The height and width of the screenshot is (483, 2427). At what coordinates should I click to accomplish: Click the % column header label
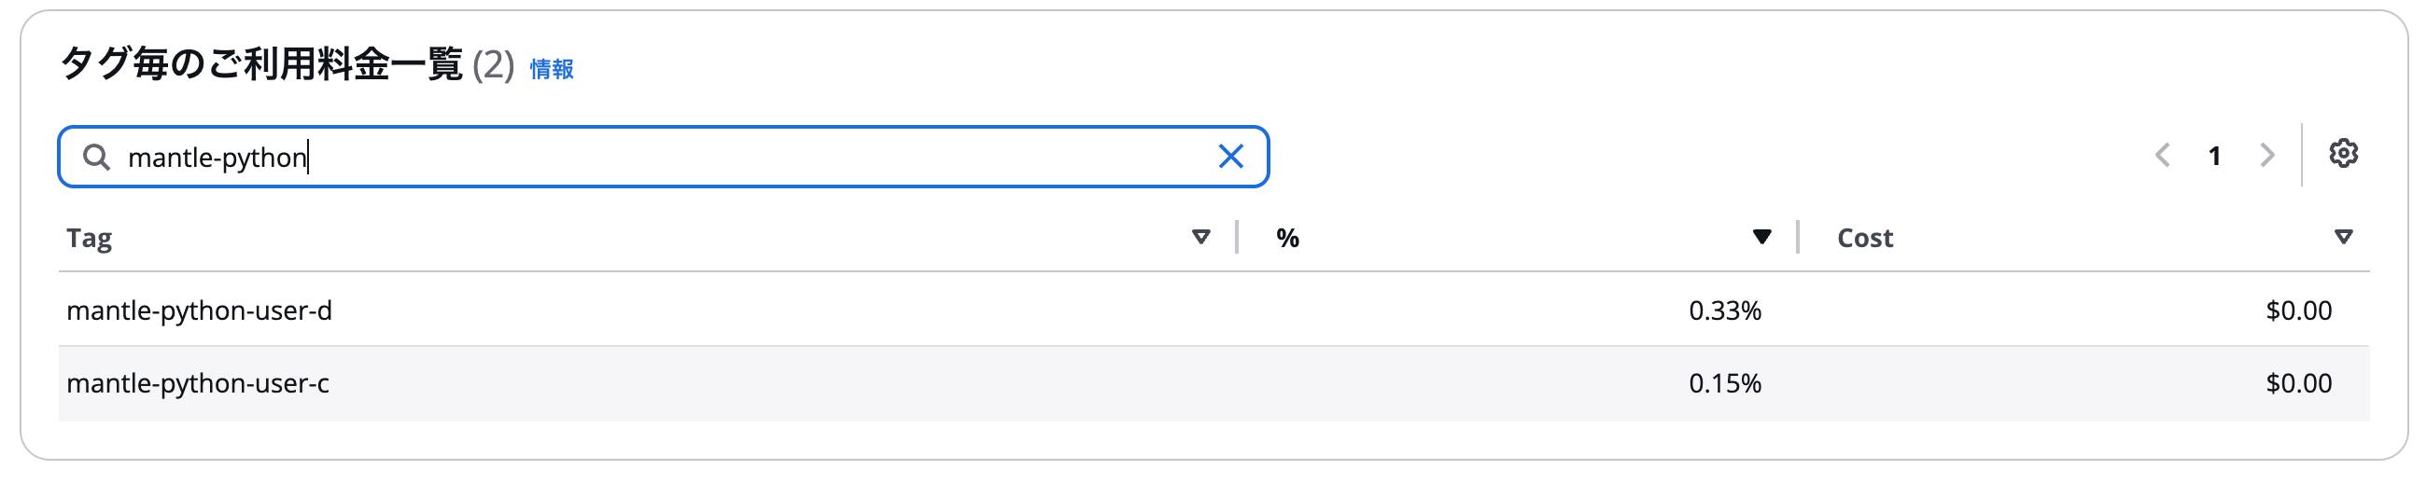[1287, 238]
